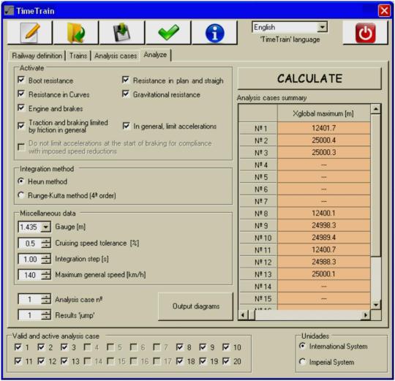395x381 pixels.
Task: Click right arrow of horizontal scrollbar
Action: [x=366, y=314]
